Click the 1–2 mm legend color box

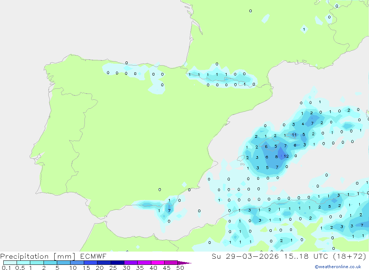tap(37, 263)
